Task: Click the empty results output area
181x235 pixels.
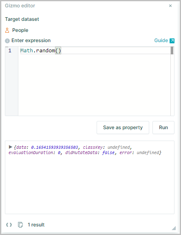Action: (90, 184)
